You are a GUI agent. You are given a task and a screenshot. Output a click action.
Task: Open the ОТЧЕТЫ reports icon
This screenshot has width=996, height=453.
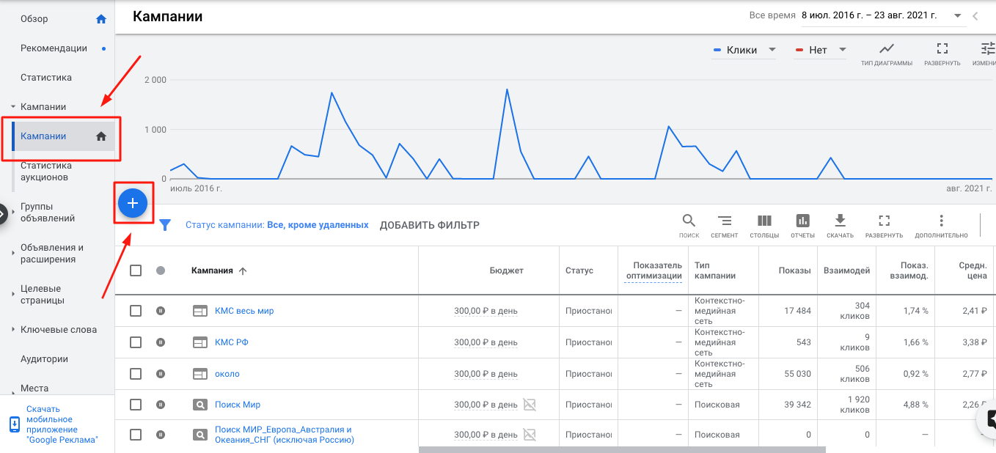[x=802, y=221]
